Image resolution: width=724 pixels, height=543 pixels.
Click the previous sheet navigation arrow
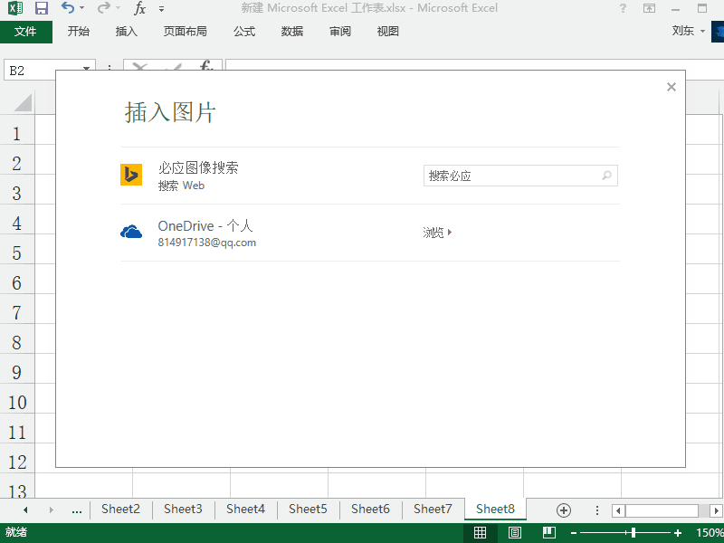pos(25,510)
